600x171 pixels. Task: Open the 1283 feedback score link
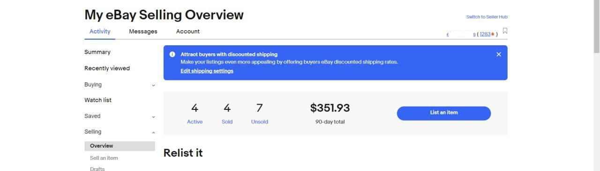click(x=485, y=34)
